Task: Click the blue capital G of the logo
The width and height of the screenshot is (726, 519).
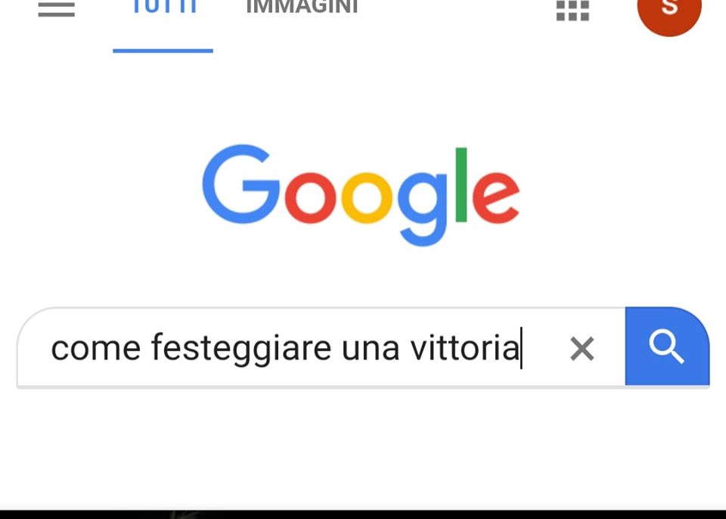Action: (x=240, y=184)
